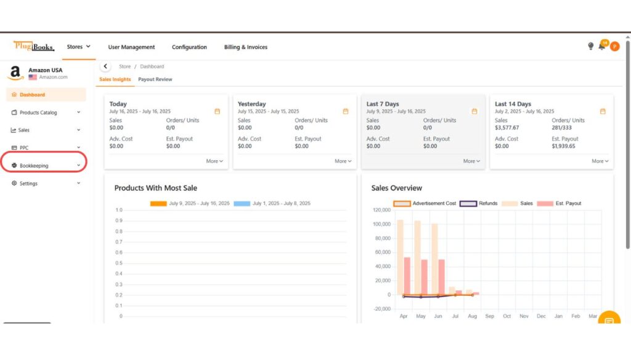Open Configuration menu

click(189, 47)
